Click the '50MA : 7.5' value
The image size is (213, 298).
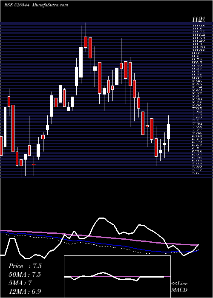[x=25, y=275]
